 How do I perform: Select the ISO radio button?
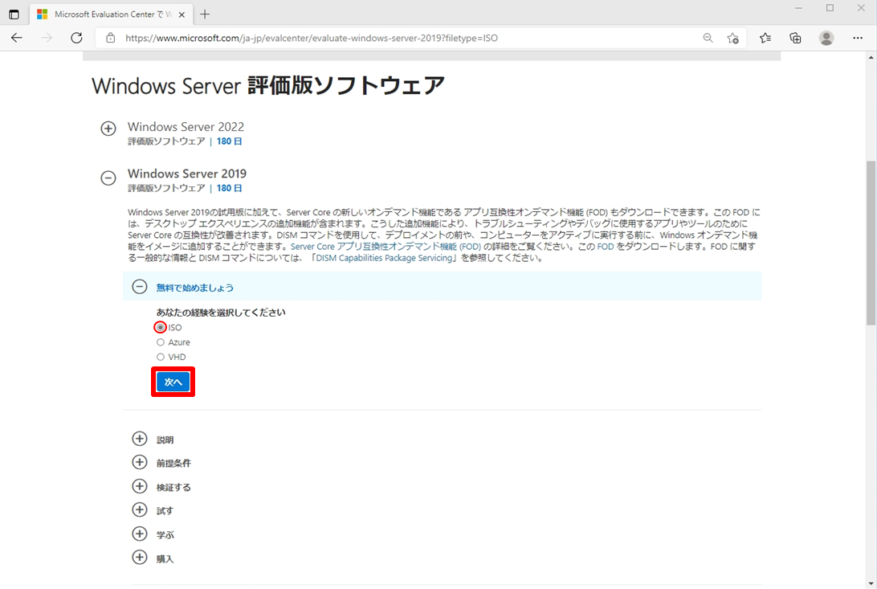[161, 327]
